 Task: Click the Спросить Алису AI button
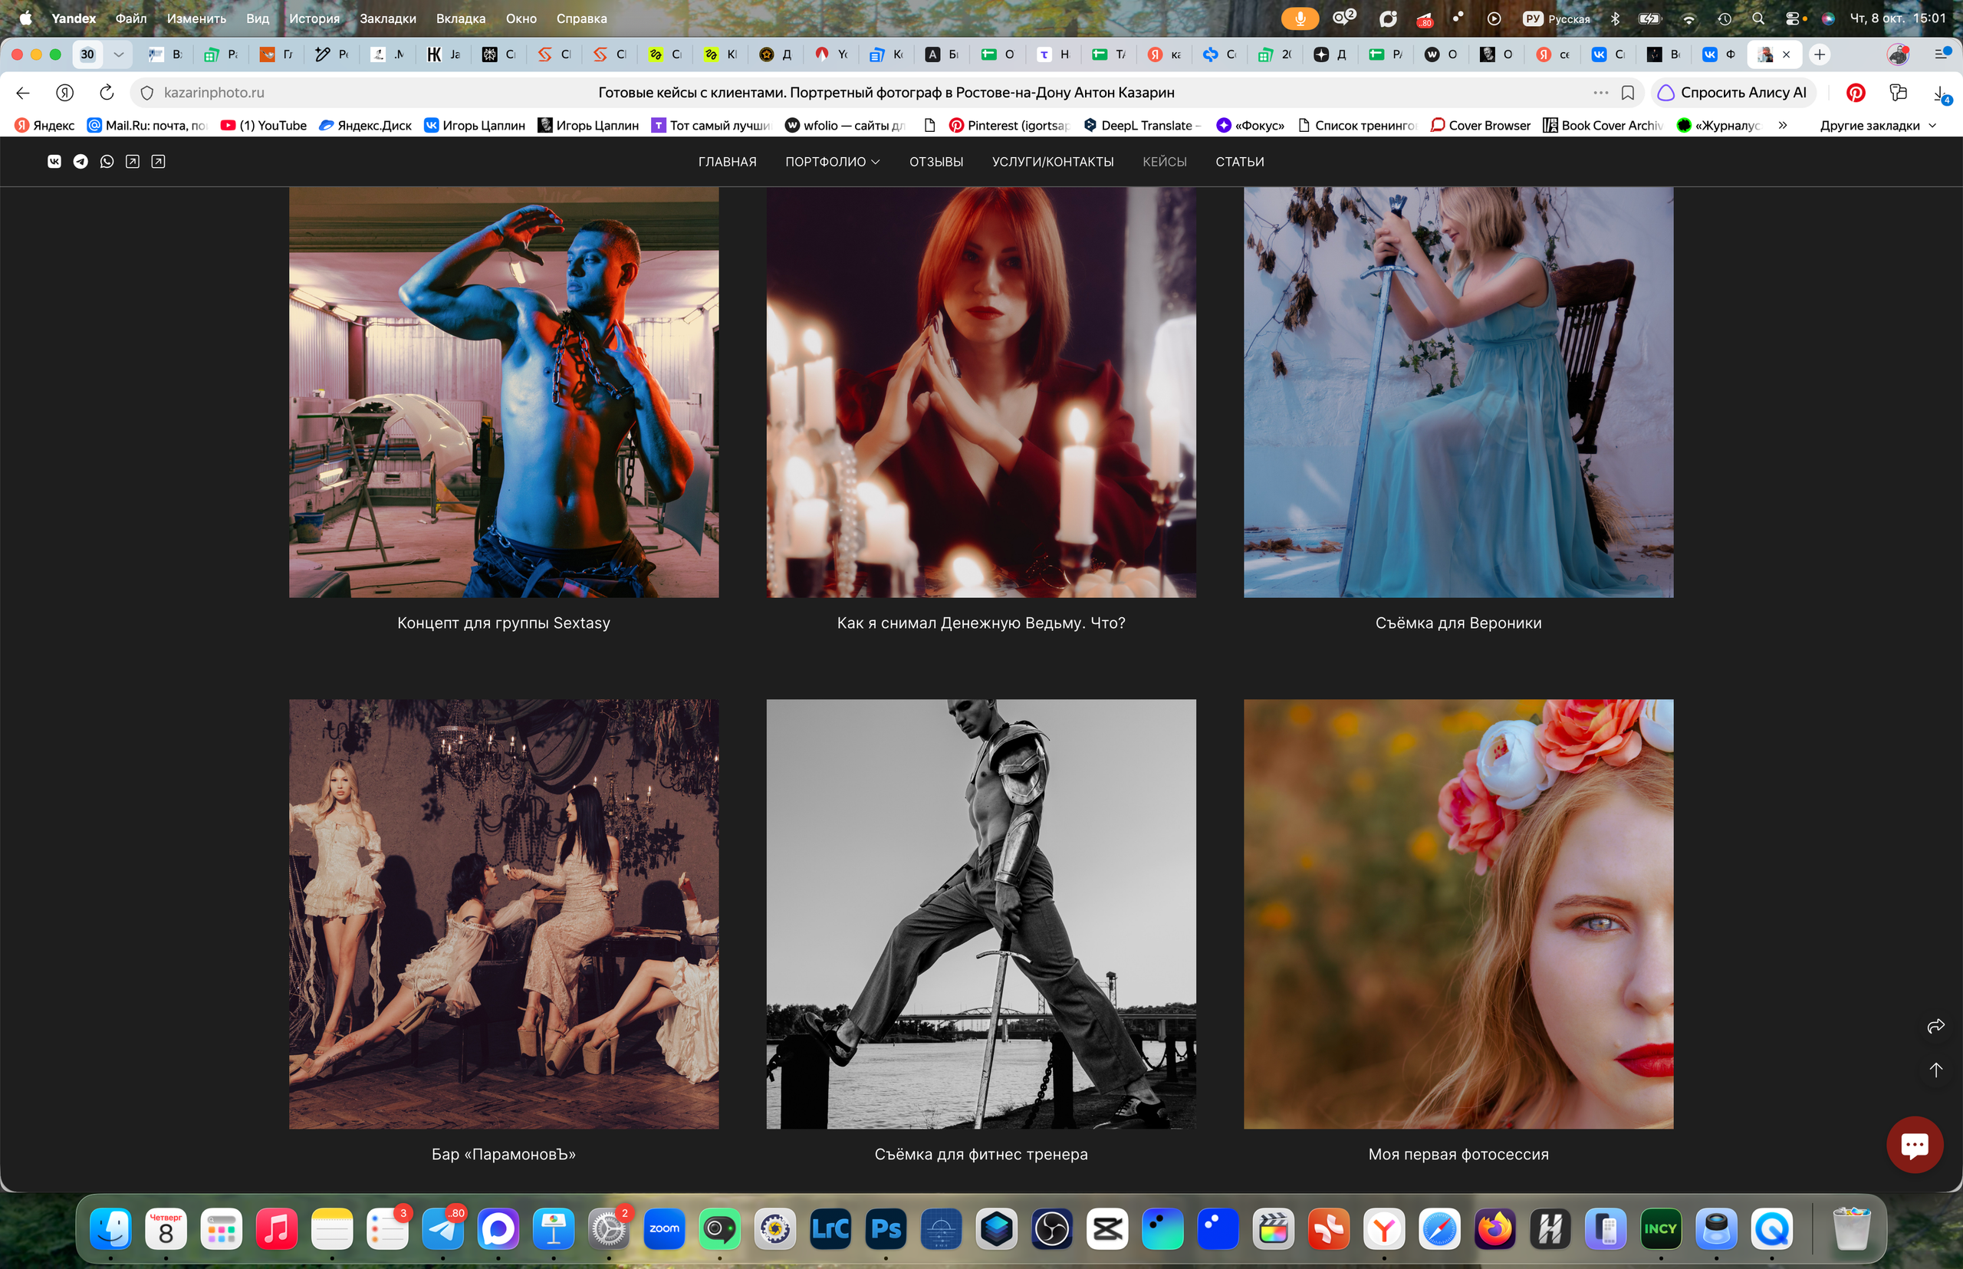pyautogui.click(x=1732, y=92)
